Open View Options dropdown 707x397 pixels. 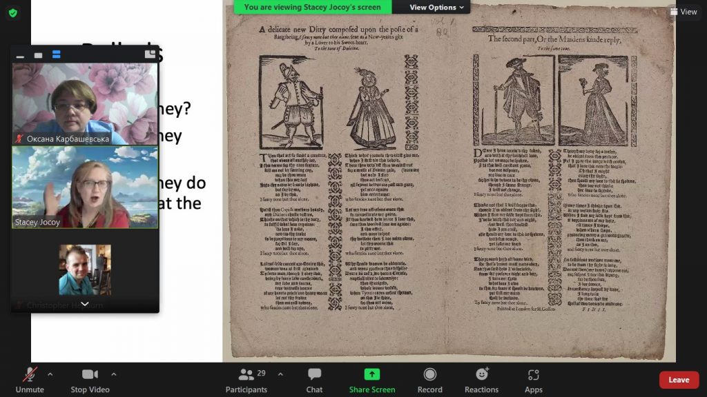(x=436, y=7)
